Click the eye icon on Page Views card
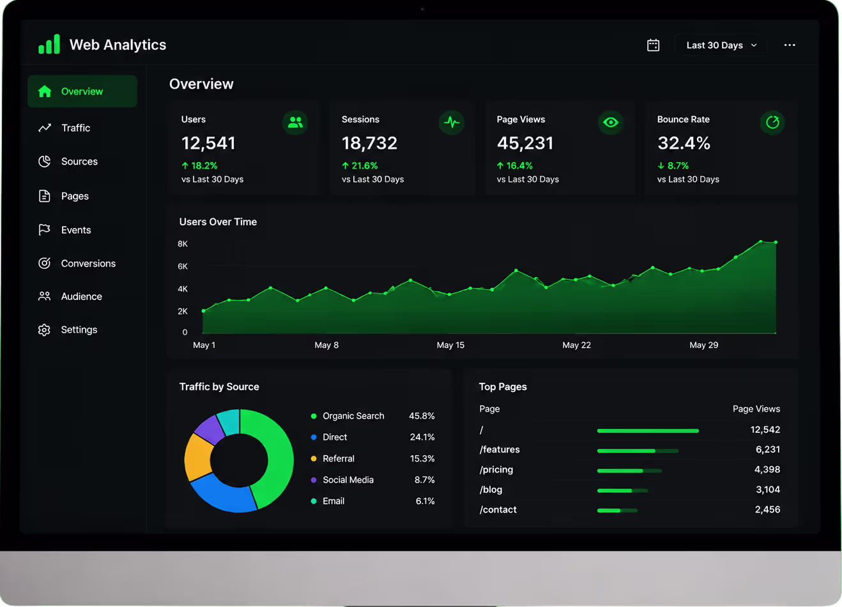The image size is (842, 607). 611,122
